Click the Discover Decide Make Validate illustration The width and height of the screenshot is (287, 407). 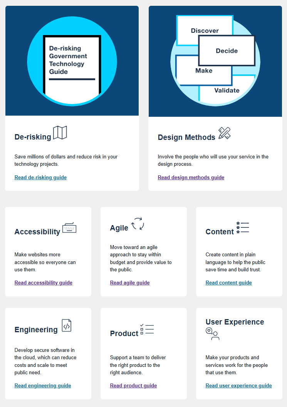(x=215, y=61)
